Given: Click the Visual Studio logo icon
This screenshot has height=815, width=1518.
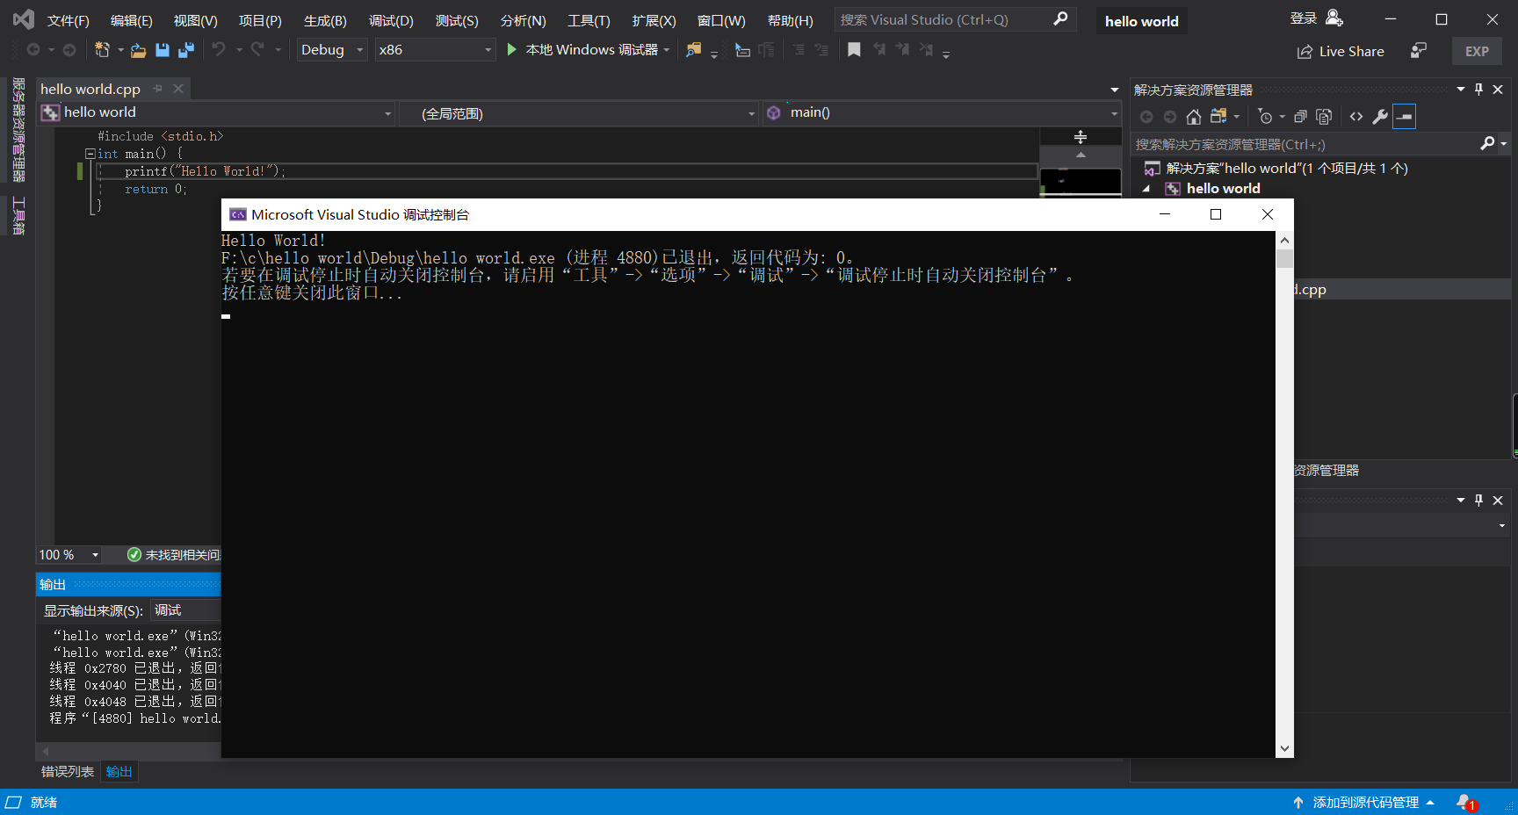Looking at the screenshot, I should click(x=24, y=18).
